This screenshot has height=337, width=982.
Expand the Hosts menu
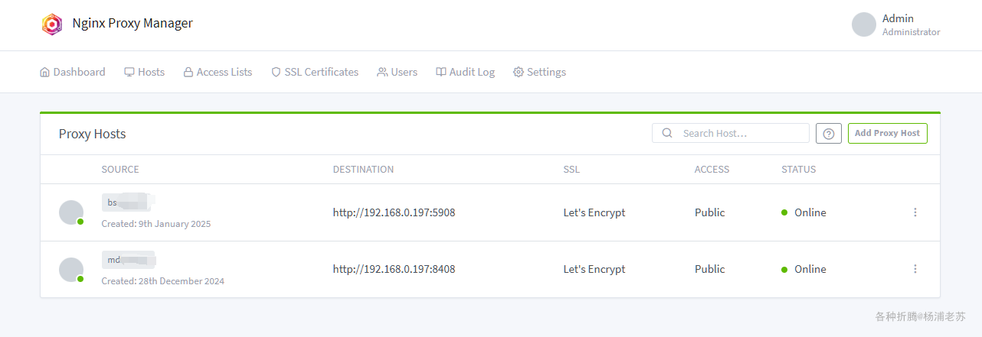[144, 72]
